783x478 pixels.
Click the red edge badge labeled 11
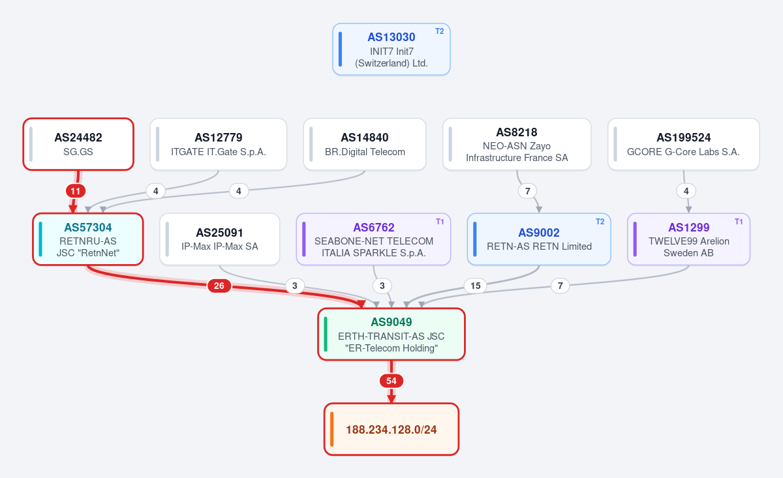[x=76, y=191]
